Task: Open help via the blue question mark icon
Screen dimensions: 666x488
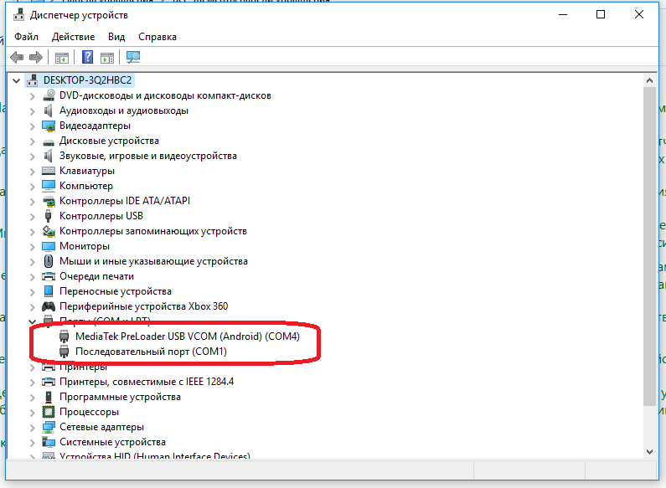Action: (86, 58)
